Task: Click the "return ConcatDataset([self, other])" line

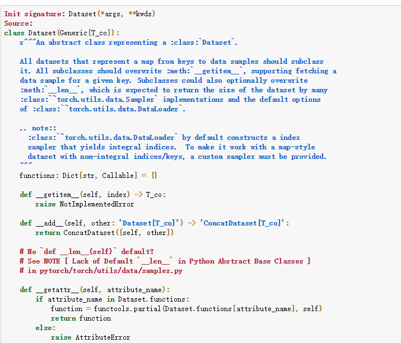Action: click(104, 232)
